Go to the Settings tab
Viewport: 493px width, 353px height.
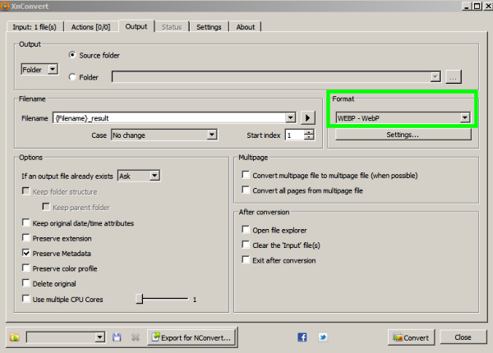click(209, 27)
